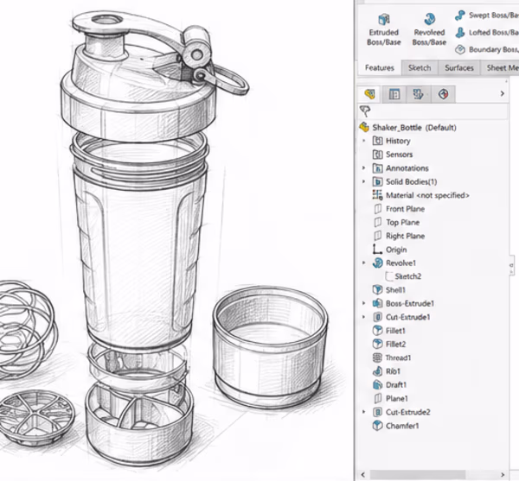The image size is (519, 481).
Task: Select the Shaker_Bottle part icon
Action: tap(364, 127)
